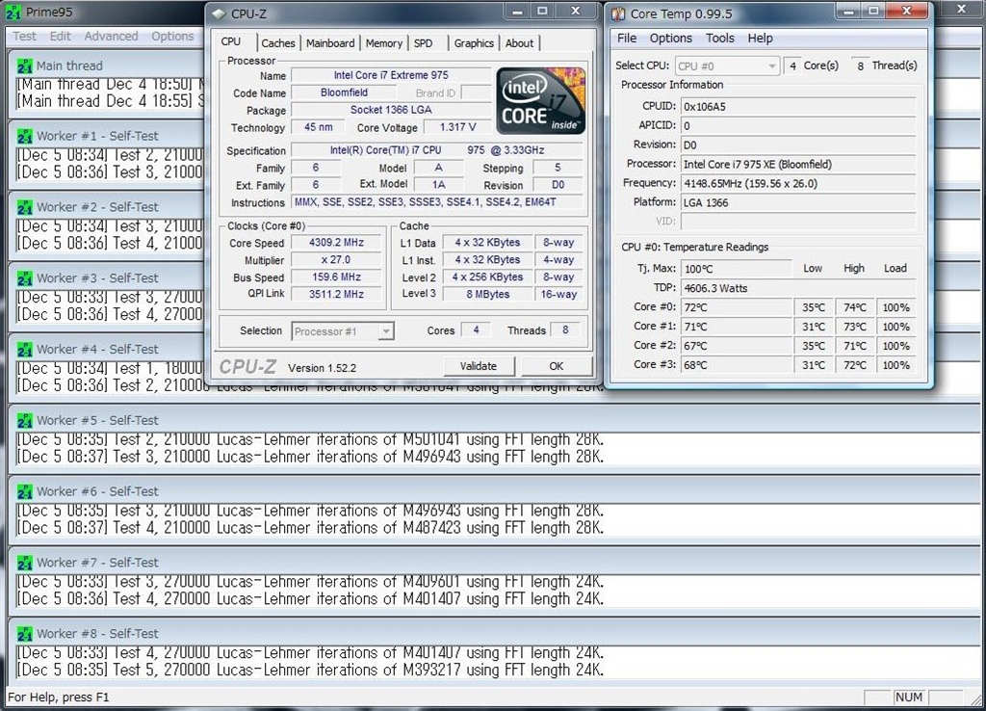The width and height of the screenshot is (986, 711).
Task: Open the Options menu in Core Temp
Action: point(670,39)
